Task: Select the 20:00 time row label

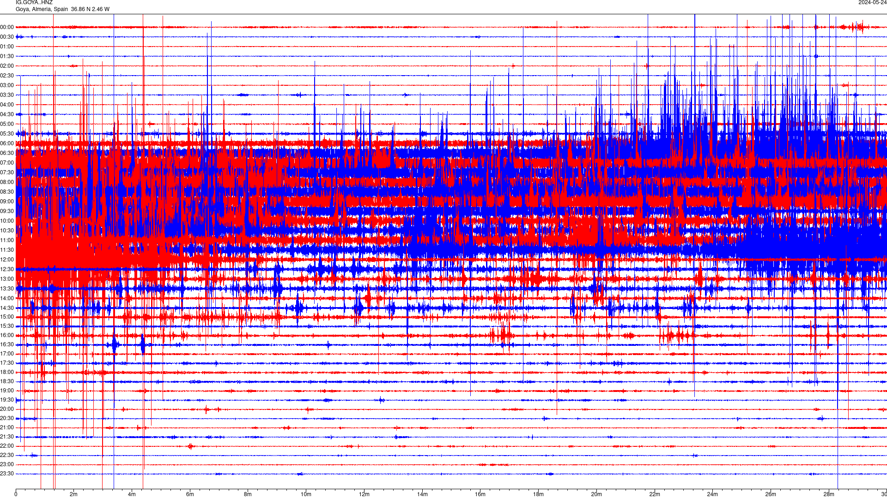Action: tap(7, 409)
